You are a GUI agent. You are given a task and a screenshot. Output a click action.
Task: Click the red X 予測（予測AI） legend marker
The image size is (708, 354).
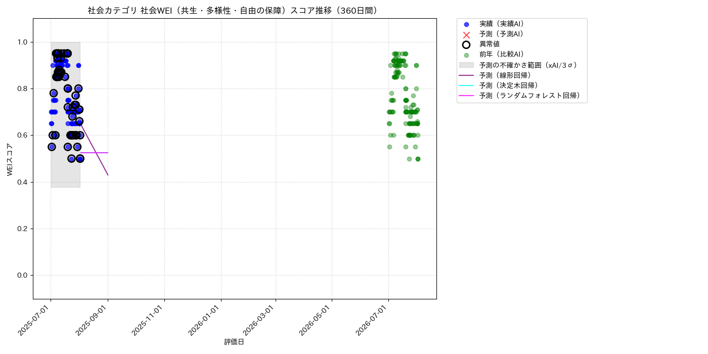[466, 34]
